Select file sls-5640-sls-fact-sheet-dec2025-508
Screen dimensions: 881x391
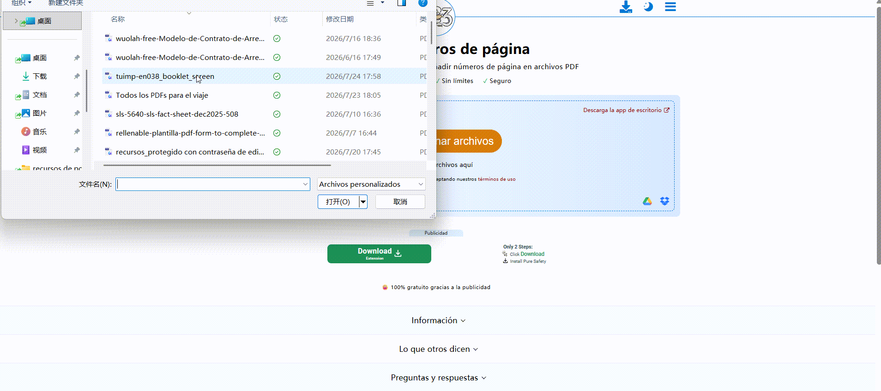click(177, 114)
